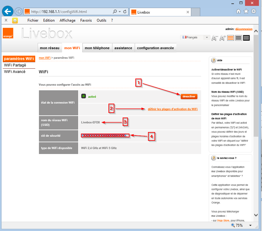Click the mon WiFi breadcrumb link
Image resolution: width=262 pixels, height=231 pixels.
point(44,58)
